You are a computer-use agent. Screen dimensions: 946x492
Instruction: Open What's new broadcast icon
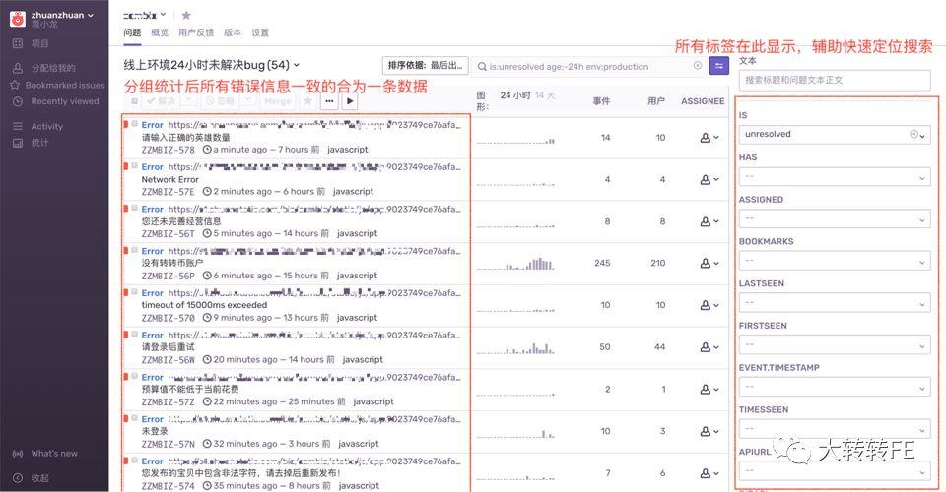[18, 453]
